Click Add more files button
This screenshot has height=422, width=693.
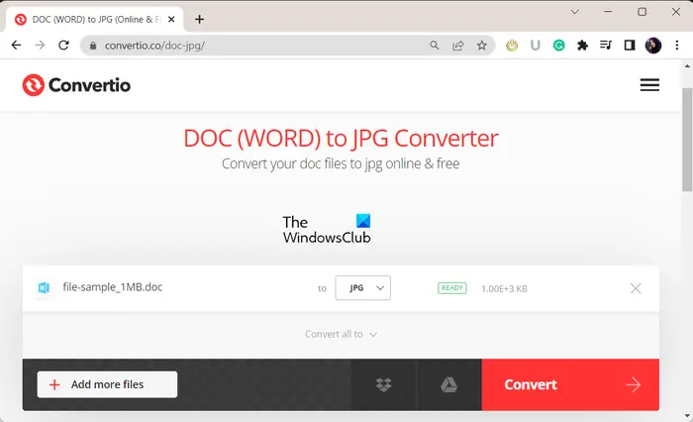click(x=107, y=384)
